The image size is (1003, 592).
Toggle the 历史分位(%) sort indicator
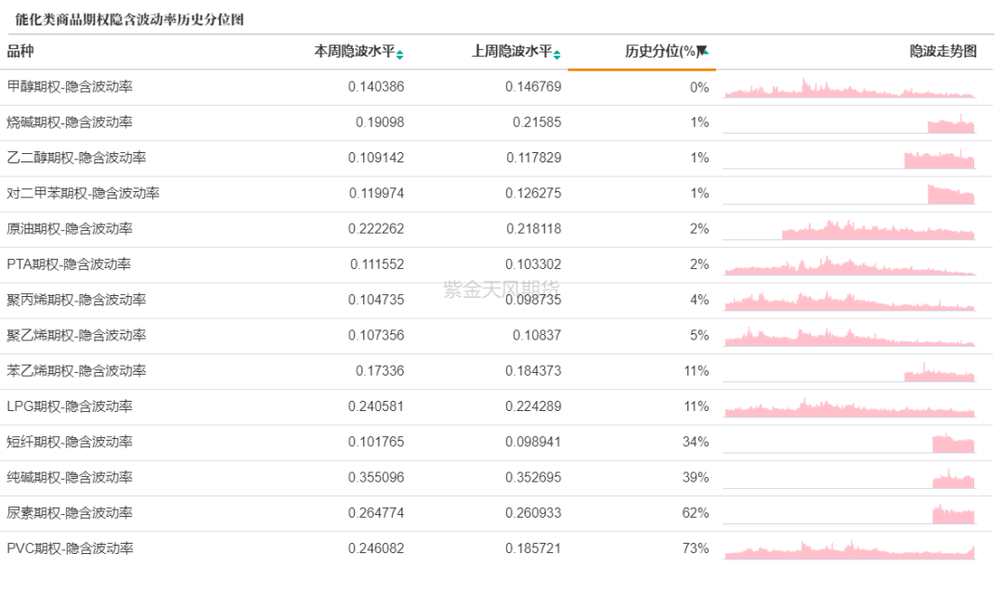(x=703, y=52)
